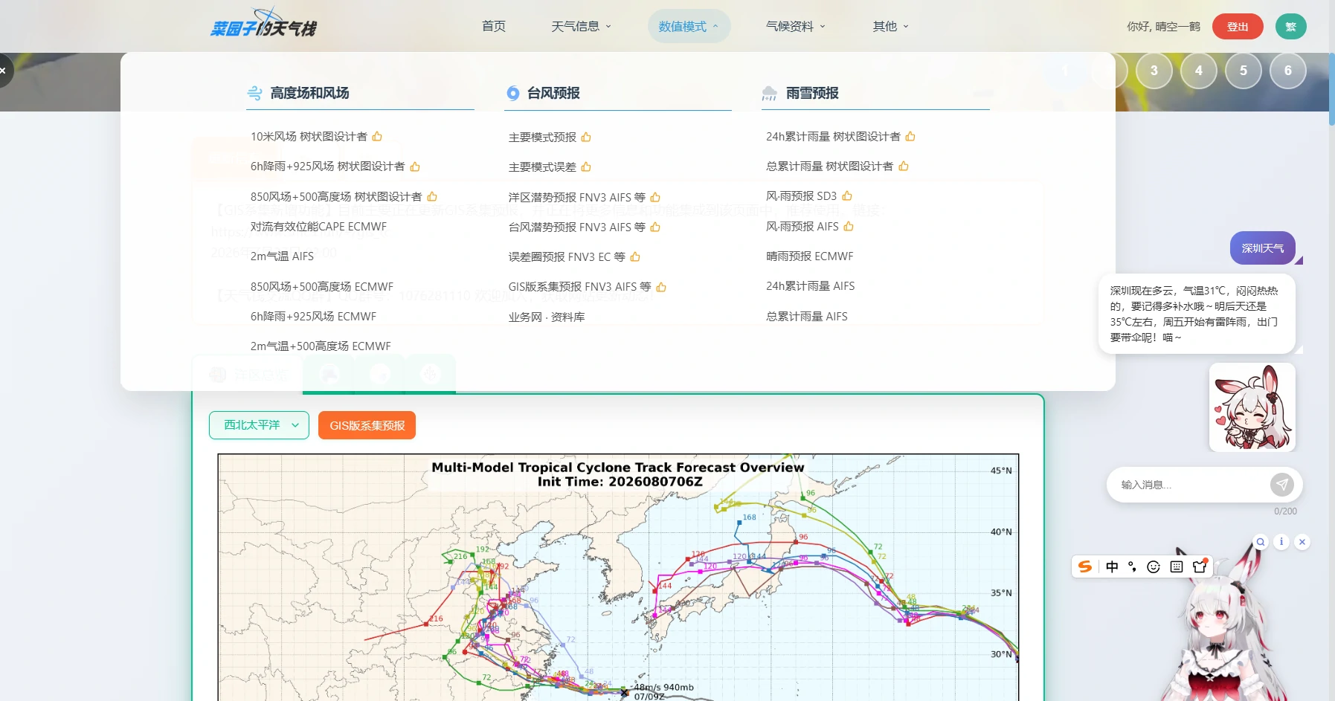Jump to banner slide 3
Image resolution: width=1335 pixels, height=701 pixels.
click(1154, 71)
